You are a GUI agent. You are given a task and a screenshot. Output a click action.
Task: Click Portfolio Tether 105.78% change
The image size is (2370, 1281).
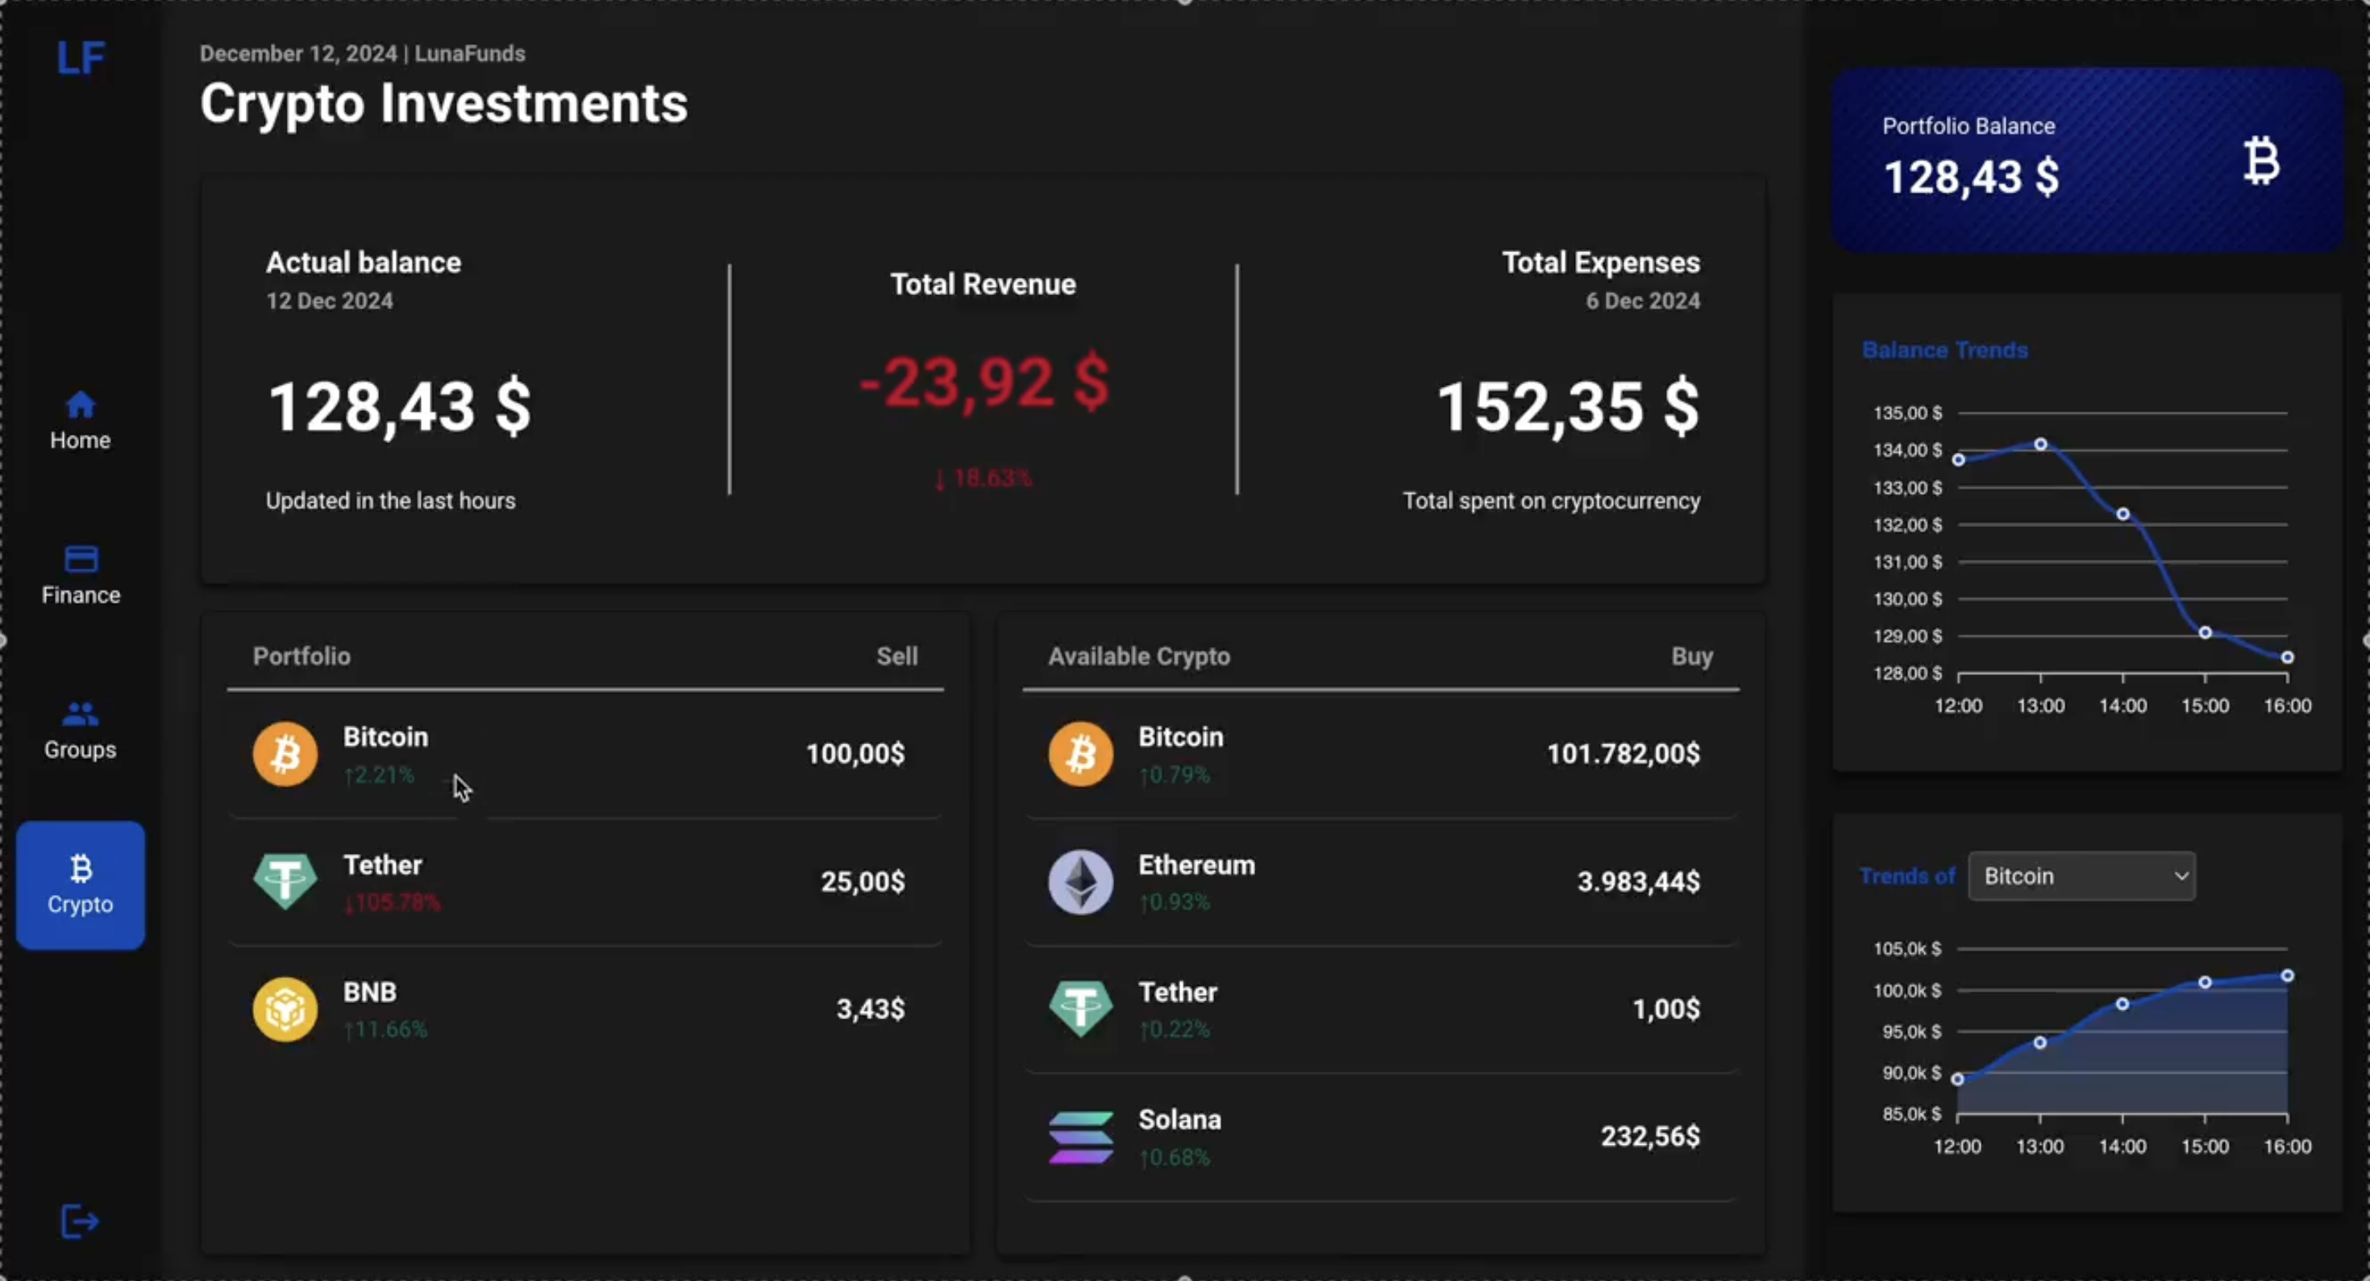(392, 902)
